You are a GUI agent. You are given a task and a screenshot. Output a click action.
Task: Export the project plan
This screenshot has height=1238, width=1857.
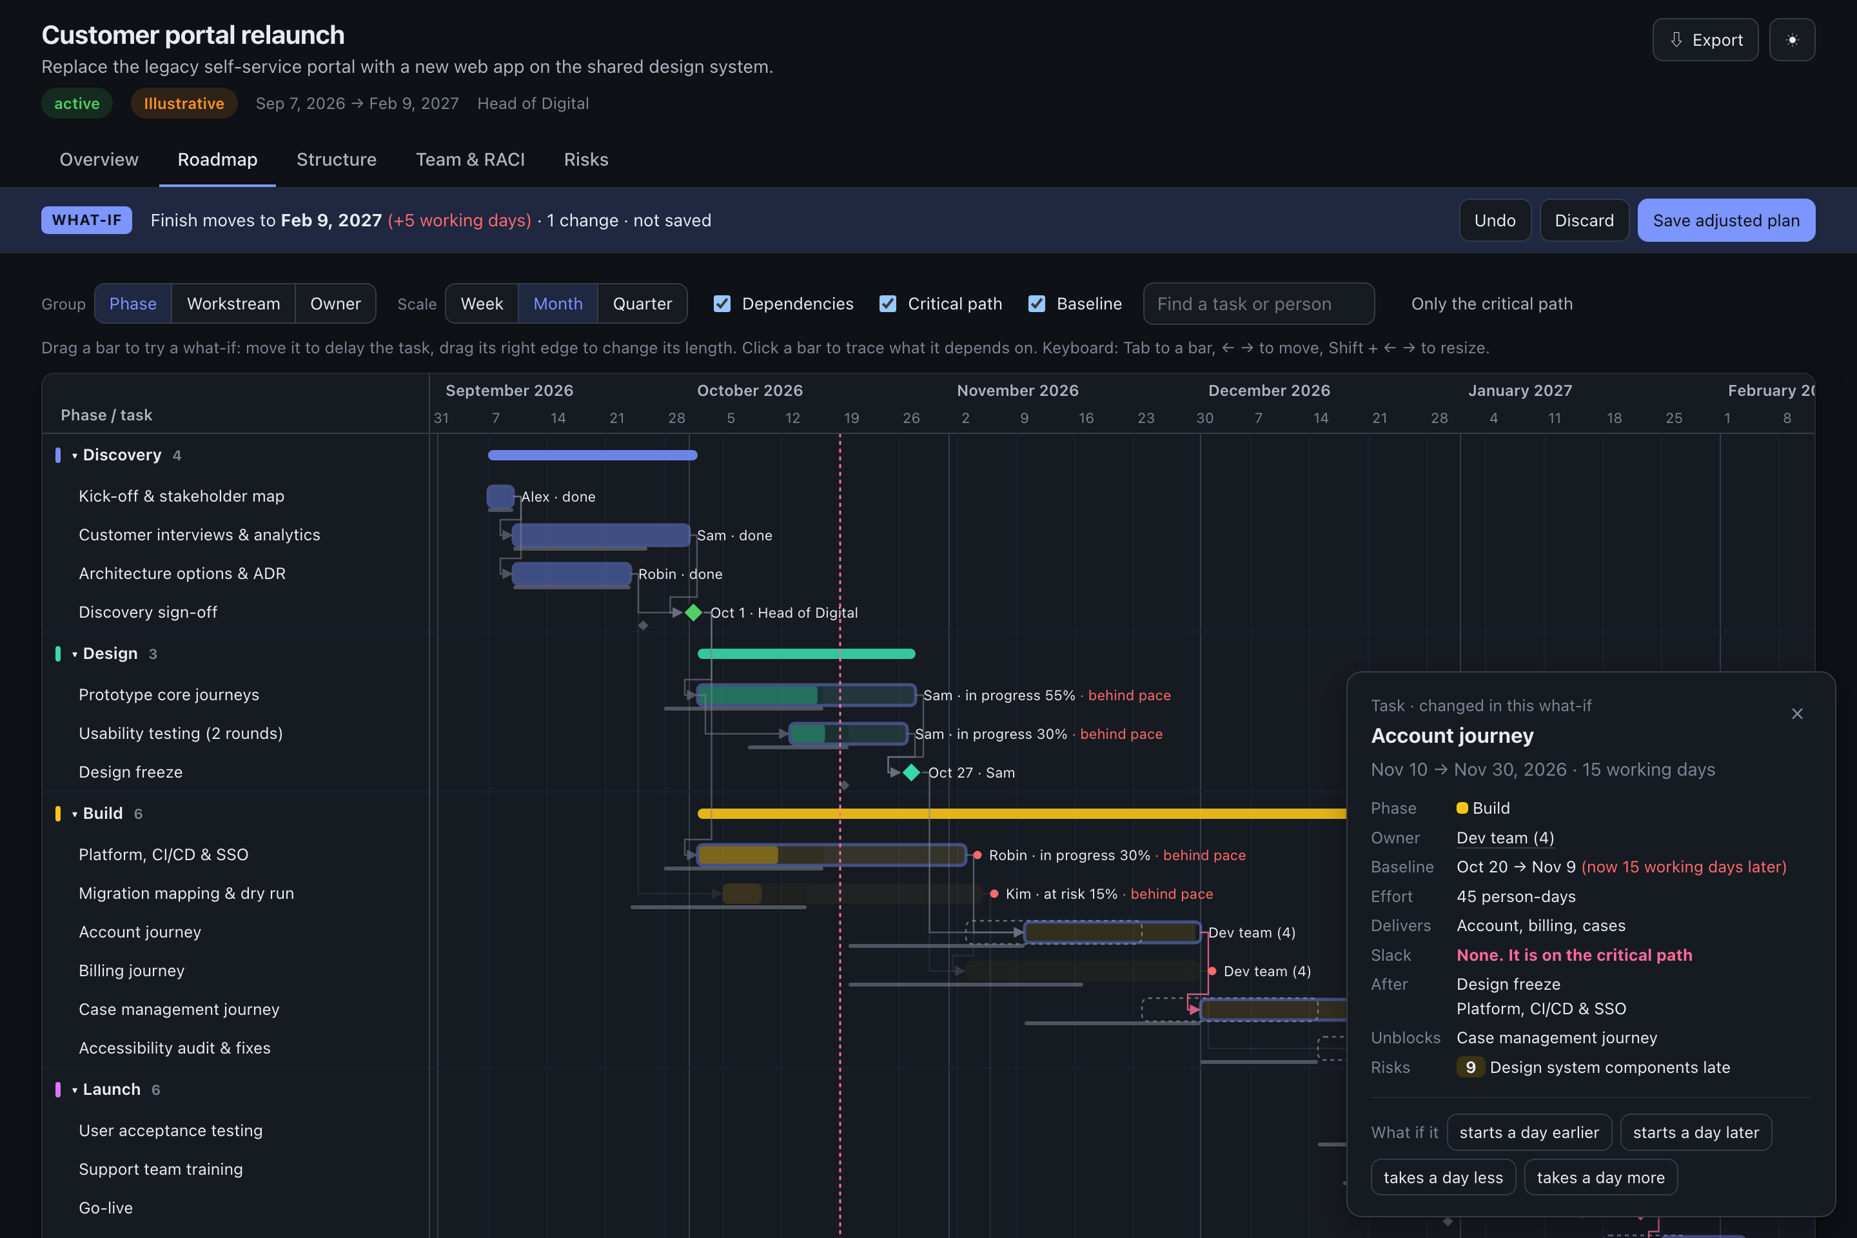click(x=1705, y=39)
